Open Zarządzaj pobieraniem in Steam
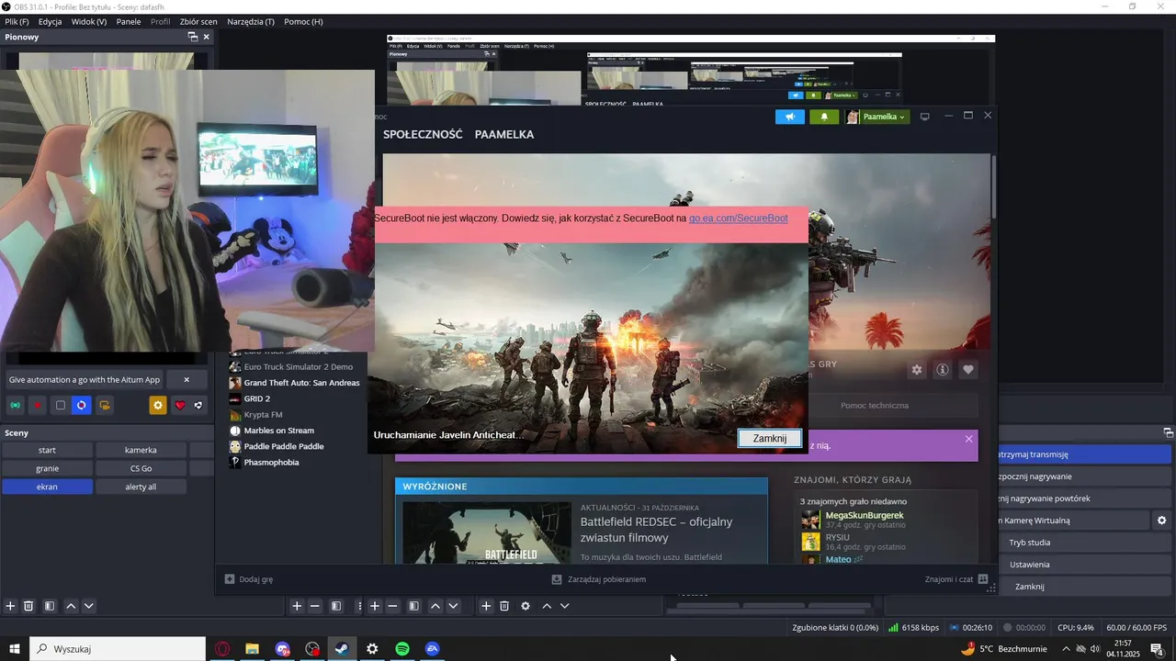This screenshot has width=1176, height=661. 598,579
